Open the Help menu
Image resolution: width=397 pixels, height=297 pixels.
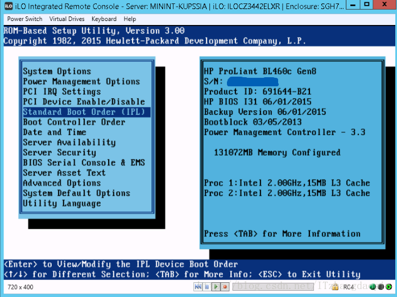pyautogui.click(x=130, y=19)
